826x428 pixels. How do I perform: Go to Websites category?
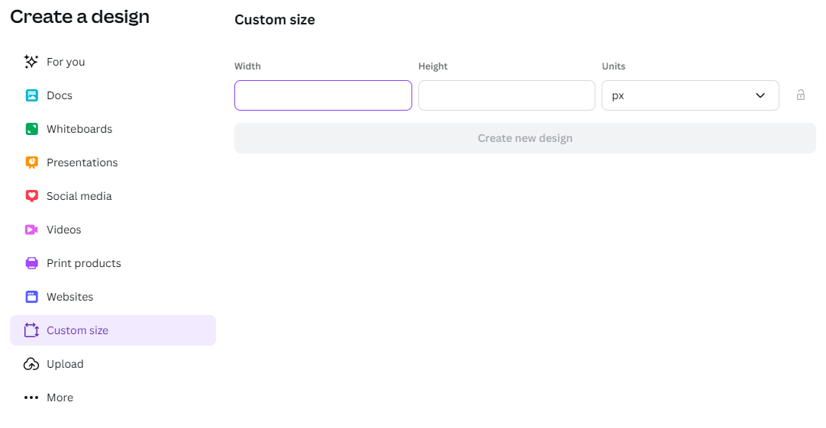pyautogui.click(x=113, y=297)
